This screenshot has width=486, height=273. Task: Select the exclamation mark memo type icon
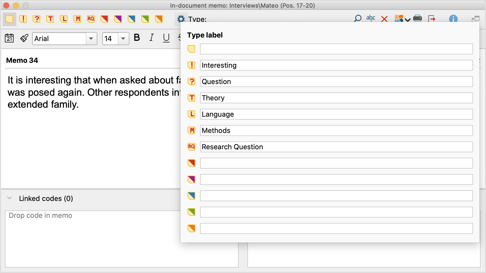[23, 19]
